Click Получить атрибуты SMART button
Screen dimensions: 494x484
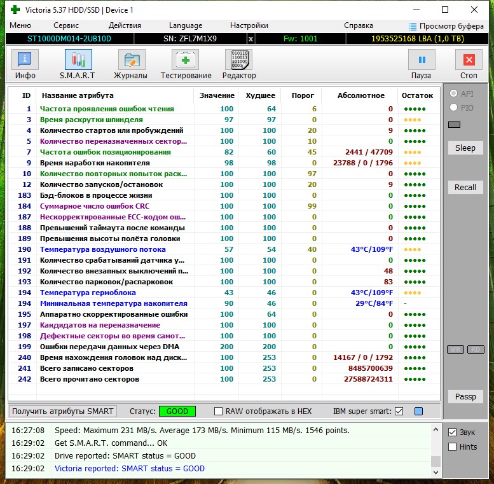pos(62,411)
